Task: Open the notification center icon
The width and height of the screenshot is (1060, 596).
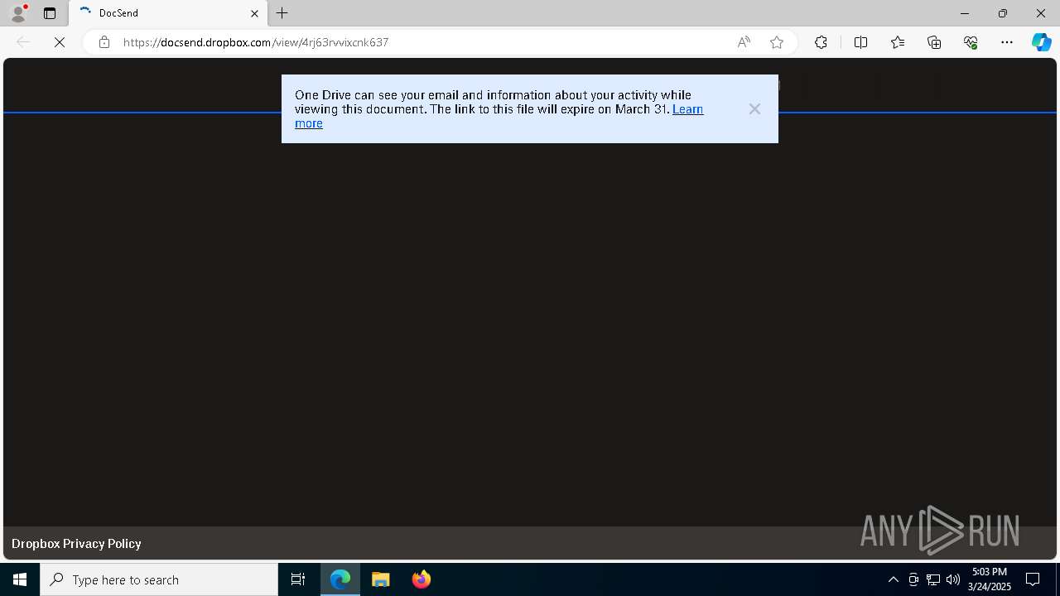Action: click(1033, 579)
